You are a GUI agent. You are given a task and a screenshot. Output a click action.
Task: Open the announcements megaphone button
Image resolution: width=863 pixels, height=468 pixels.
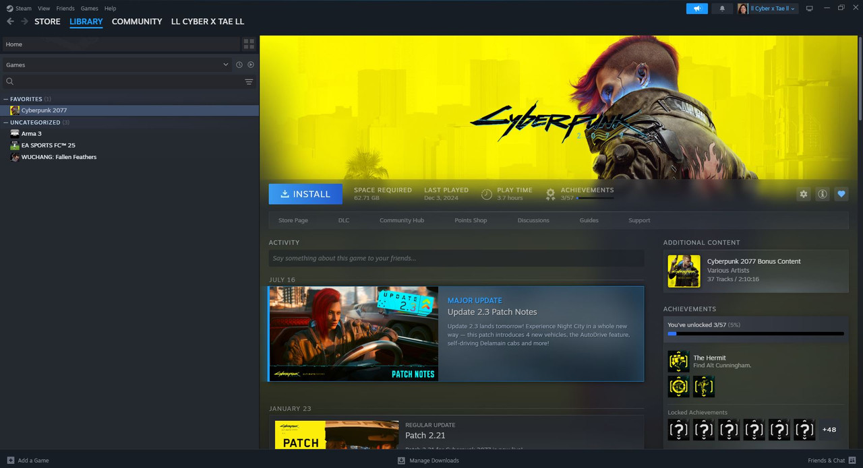(697, 8)
